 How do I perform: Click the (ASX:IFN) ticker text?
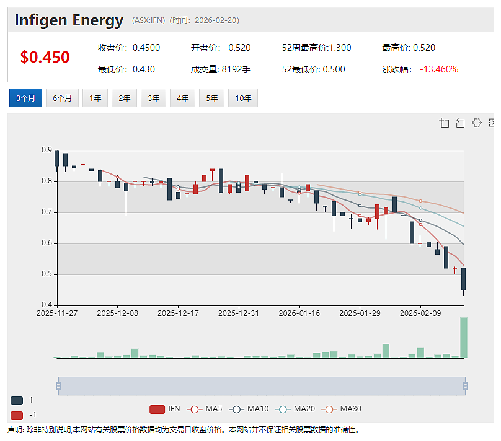coord(149,20)
